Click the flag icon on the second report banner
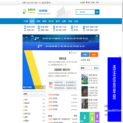 [x=40, y=46]
